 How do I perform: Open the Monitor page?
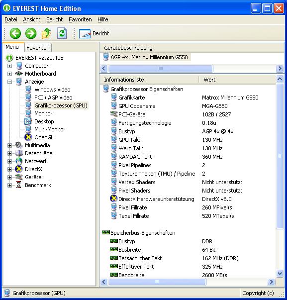[43, 113]
